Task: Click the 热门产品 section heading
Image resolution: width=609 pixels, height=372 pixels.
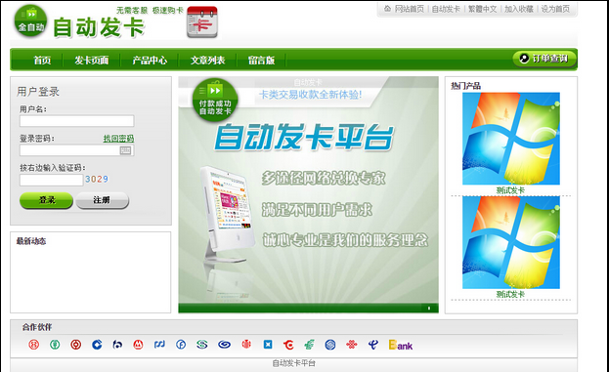Action: tap(465, 86)
